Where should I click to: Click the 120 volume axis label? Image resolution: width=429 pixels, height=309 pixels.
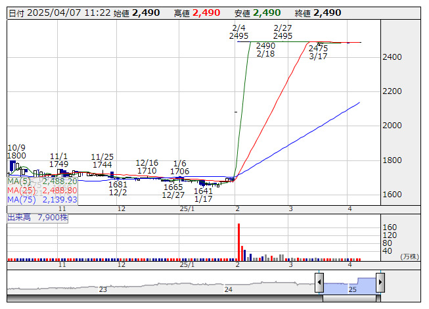[x=390, y=235]
